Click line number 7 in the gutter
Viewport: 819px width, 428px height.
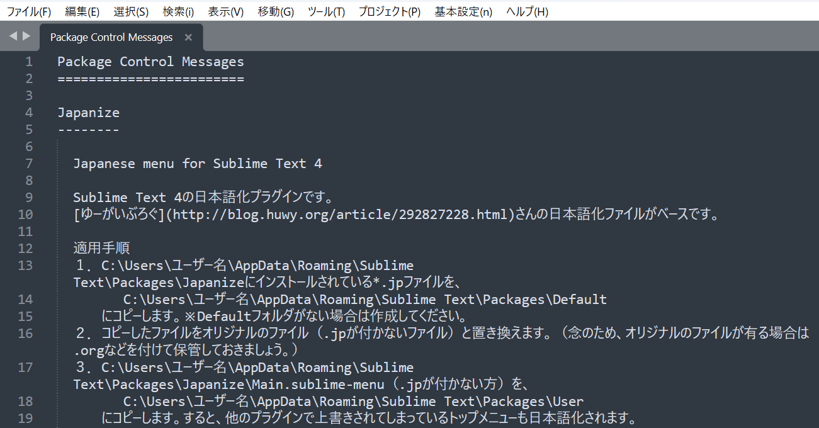click(x=28, y=163)
